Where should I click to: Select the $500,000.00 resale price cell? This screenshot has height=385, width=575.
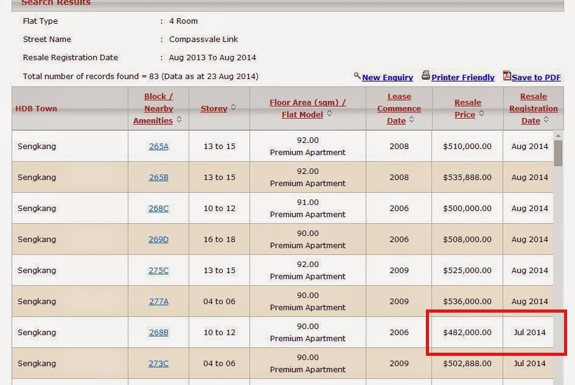coord(467,208)
